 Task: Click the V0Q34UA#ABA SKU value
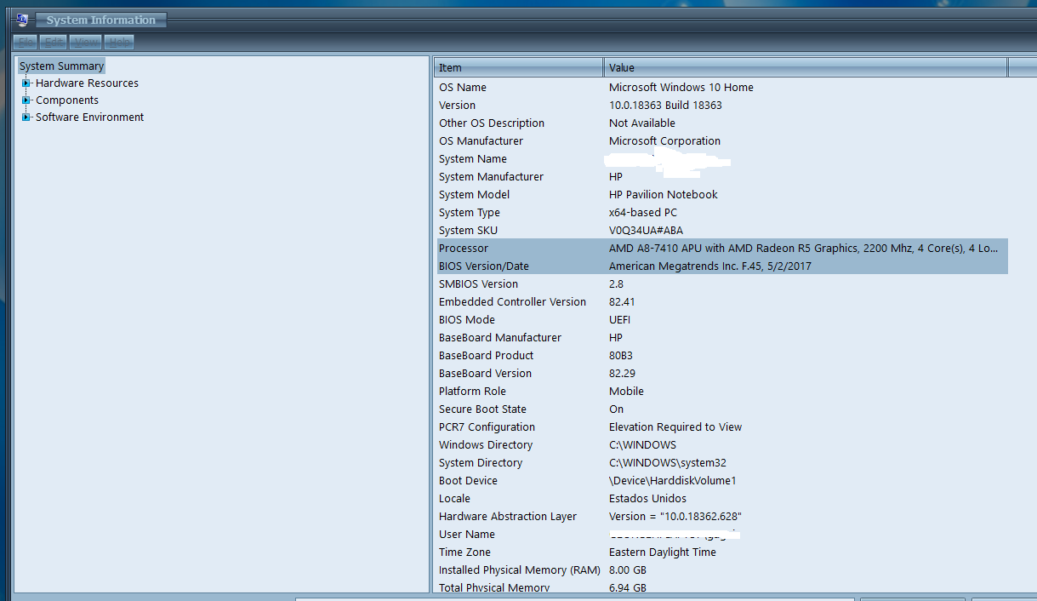tap(646, 231)
